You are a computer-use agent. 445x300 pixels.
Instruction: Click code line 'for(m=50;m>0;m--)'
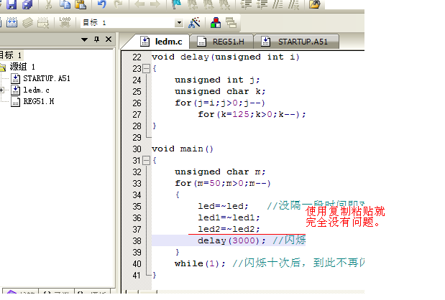click(x=223, y=183)
